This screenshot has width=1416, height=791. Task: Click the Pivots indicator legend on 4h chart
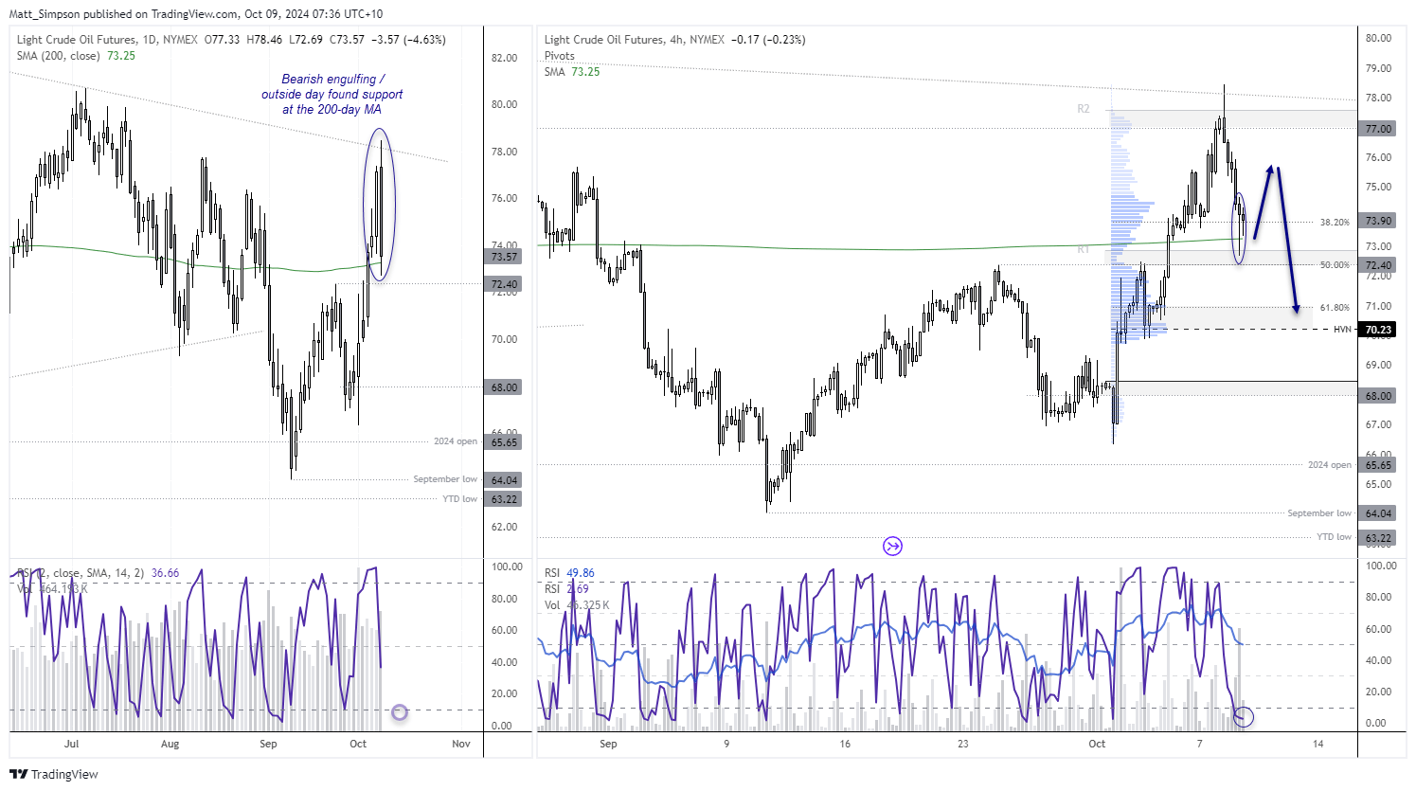pyautogui.click(x=559, y=56)
